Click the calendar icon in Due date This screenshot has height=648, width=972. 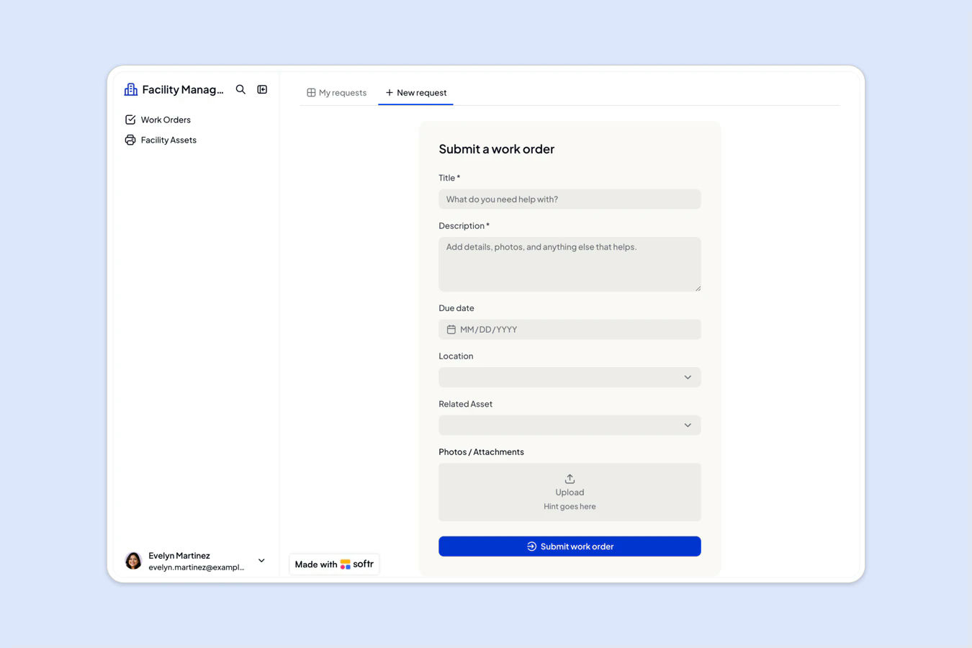pos(451,330)
